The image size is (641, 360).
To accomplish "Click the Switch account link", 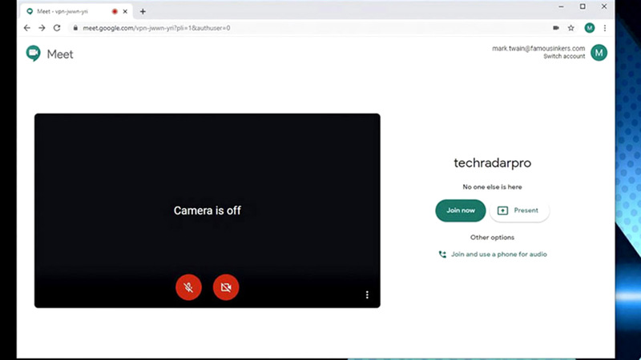I will (564, 57).
